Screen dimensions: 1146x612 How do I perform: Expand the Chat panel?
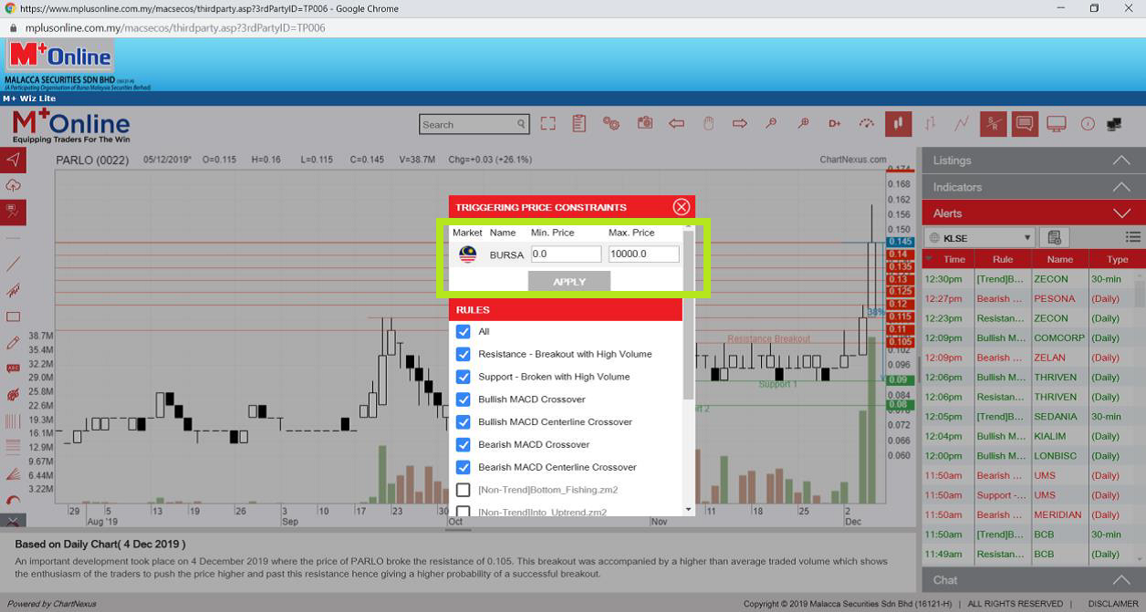pyautogui.click(x=1033, y=580)
